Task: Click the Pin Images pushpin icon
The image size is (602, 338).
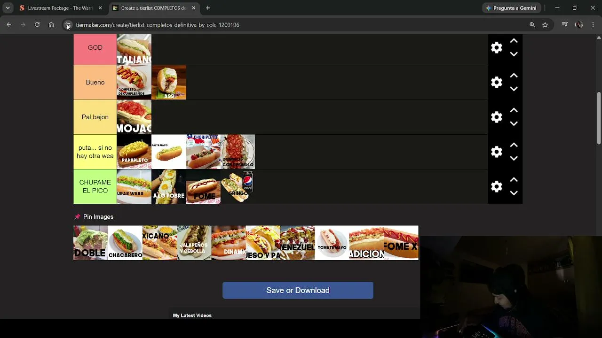Action: pyautogui.click(x=77, y=217)
